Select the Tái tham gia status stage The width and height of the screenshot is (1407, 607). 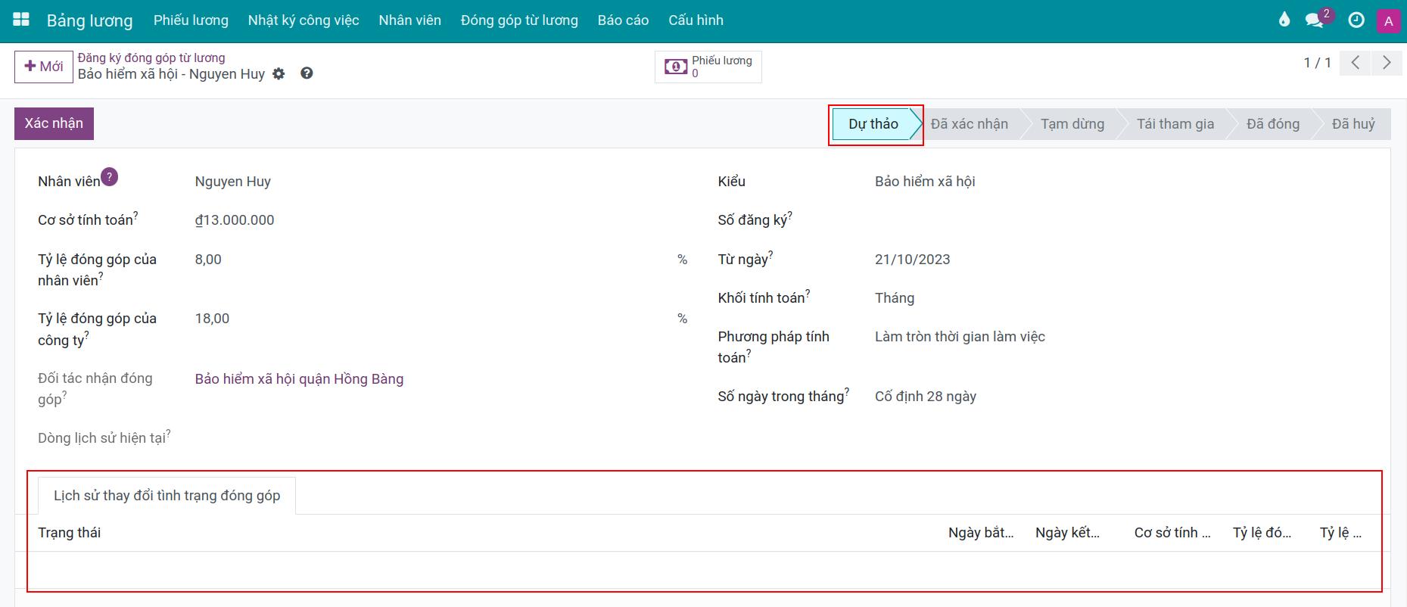[x=1175, y=124]
